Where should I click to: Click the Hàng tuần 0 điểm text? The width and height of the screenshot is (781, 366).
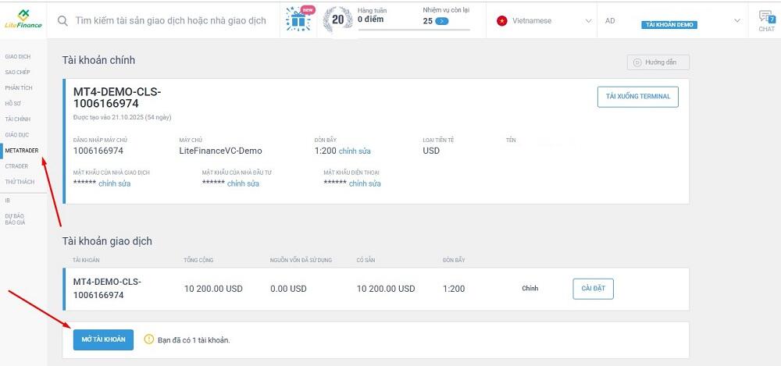point(372,15)
